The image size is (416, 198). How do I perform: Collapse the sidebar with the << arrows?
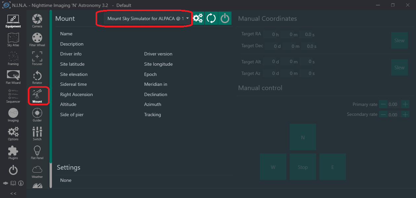coord(13,193)
